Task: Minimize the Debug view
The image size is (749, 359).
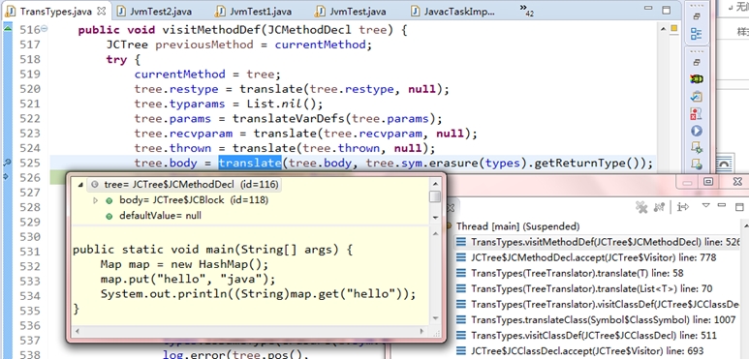Action: point(722,205)
